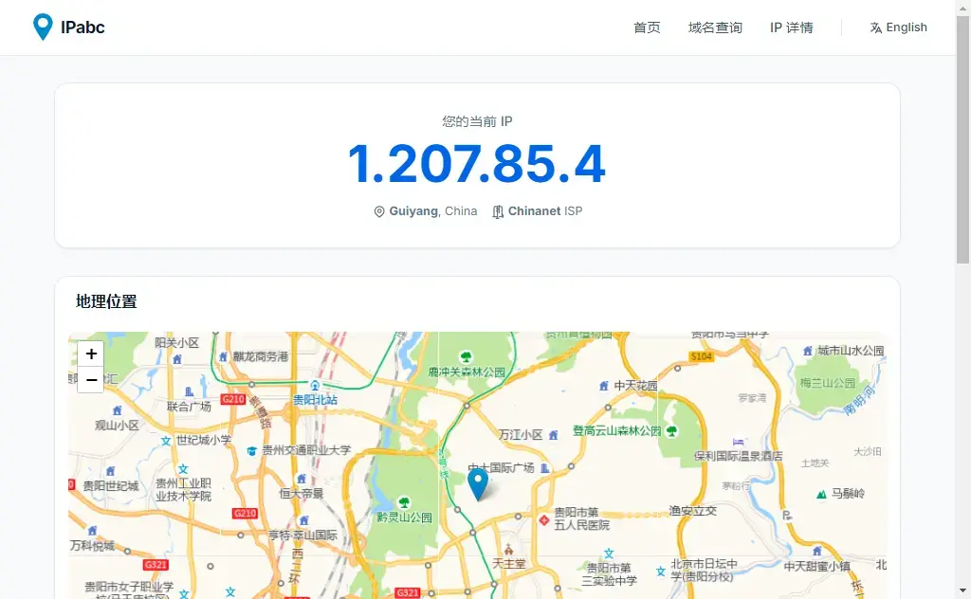The width and height of the screenshot is (971, 599).
Task: Click the 鹿冲关森林公园 tree icon
Action: click(x=466, y=357)
